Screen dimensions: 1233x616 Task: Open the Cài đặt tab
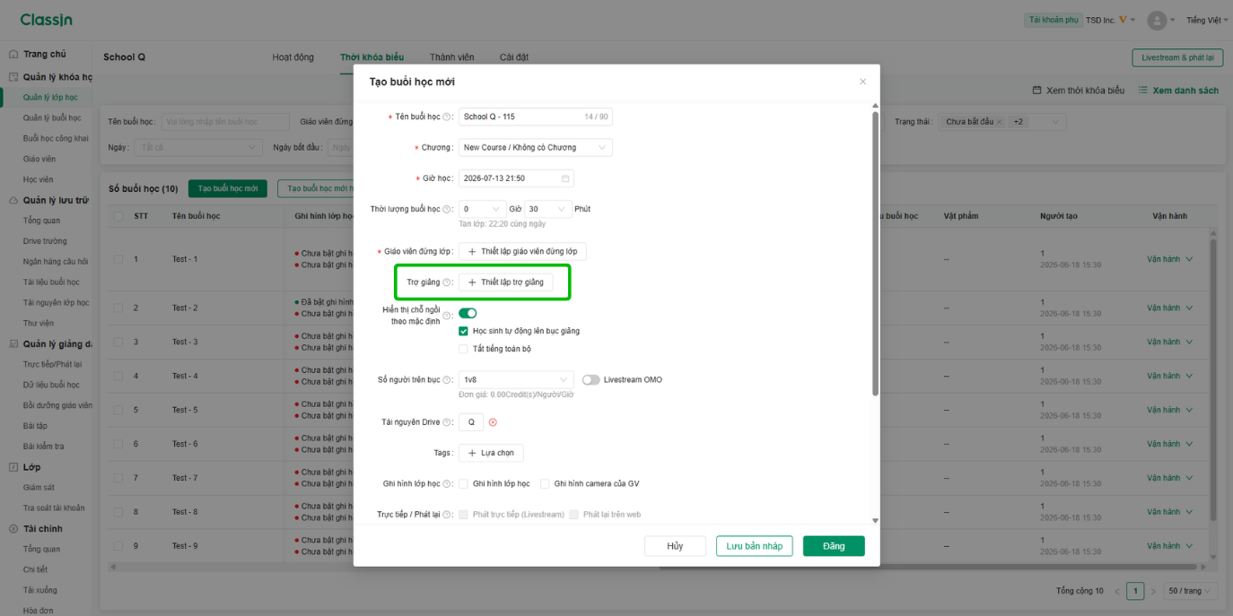[x=514, y=57]
